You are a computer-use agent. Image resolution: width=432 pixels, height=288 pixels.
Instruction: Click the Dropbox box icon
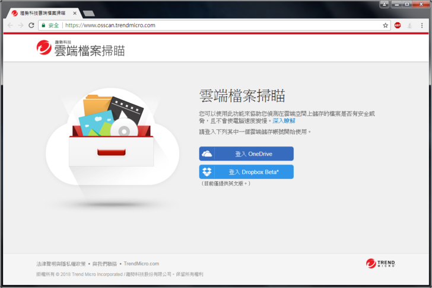tap(207, 172)
